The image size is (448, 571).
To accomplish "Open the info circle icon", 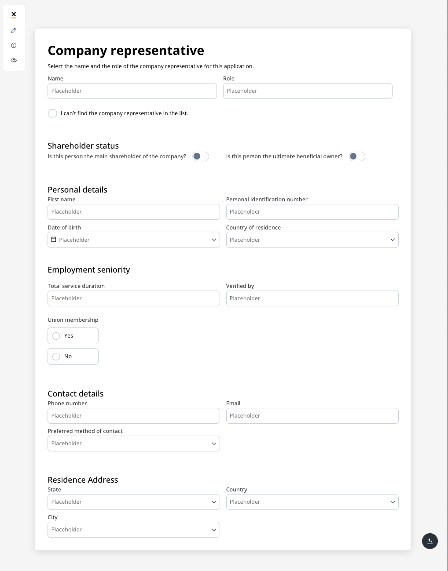I will [x=14, y=45].
